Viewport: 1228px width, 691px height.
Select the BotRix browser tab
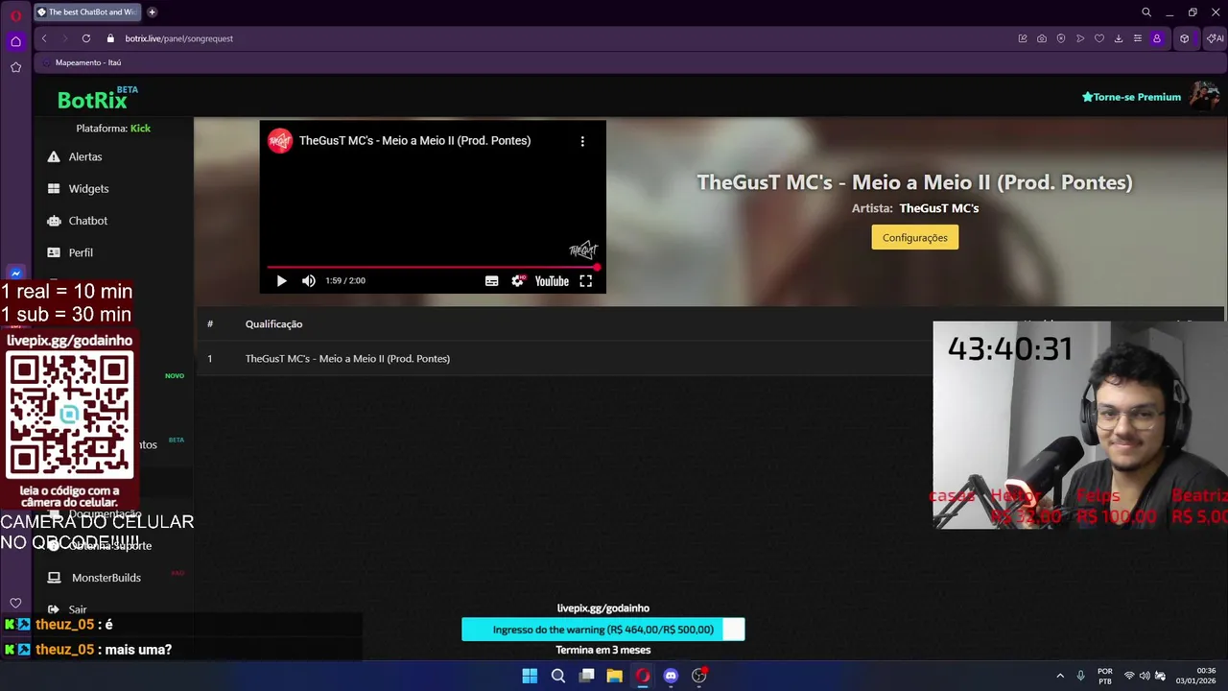88,12
